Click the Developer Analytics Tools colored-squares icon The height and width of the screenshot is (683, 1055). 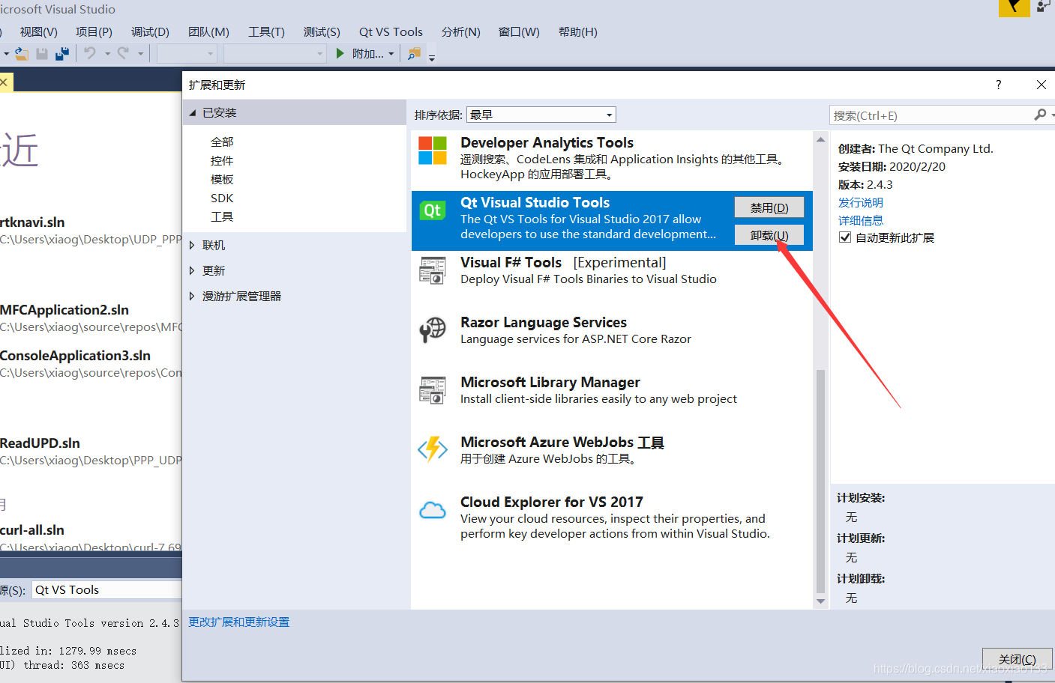point(433,151)
